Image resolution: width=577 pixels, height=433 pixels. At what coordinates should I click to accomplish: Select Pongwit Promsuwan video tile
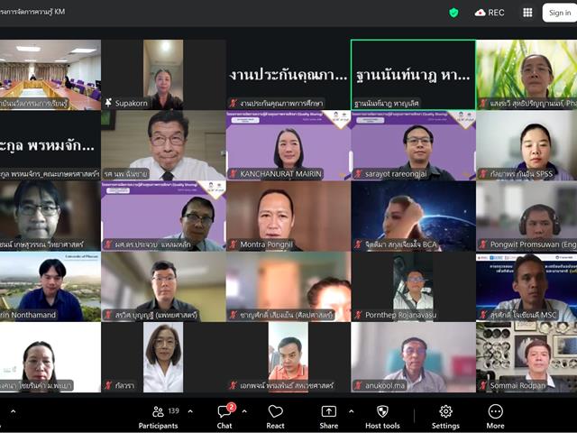pyautogui.click(x=527, y=216)
